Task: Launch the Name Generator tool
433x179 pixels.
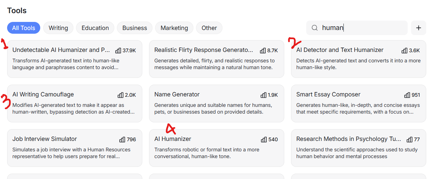Action: [x=217, y=103]
